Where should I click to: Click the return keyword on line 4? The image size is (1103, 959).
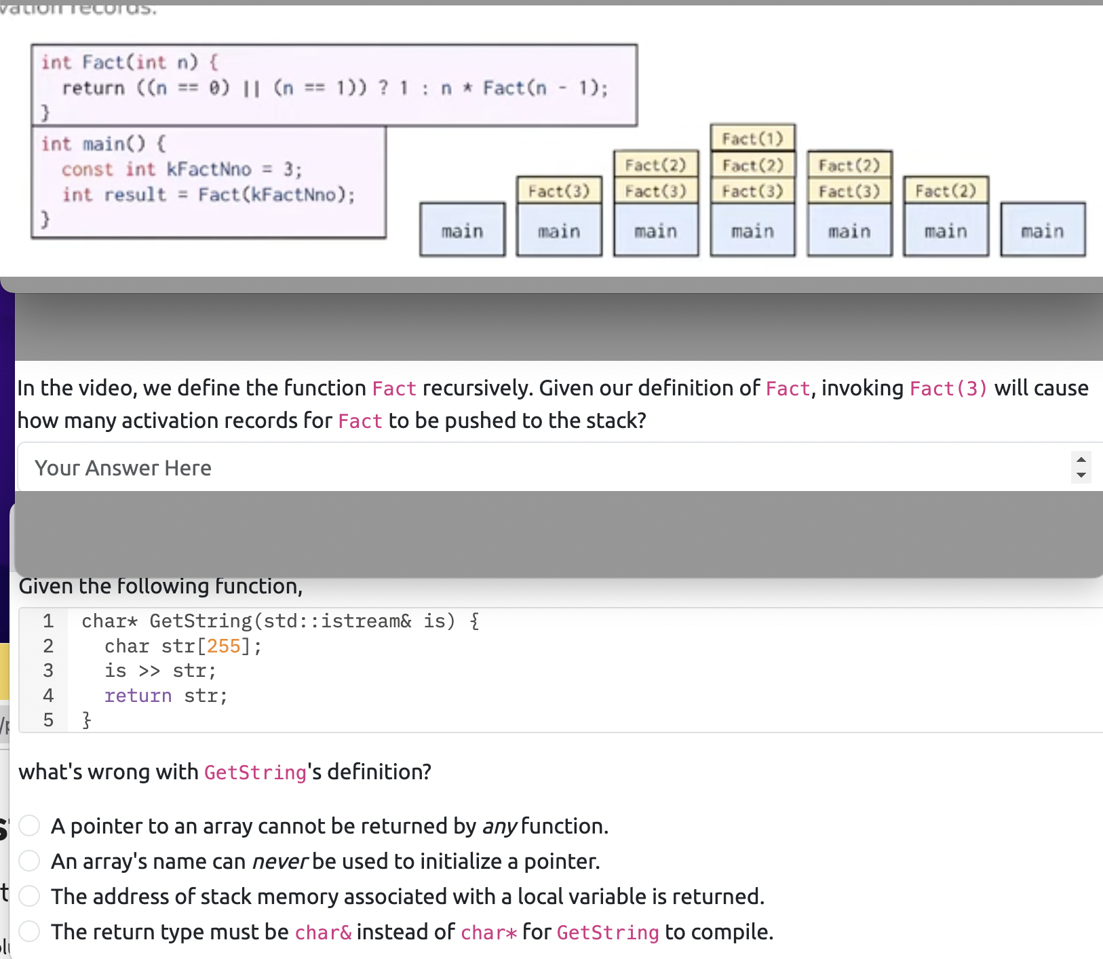(x=138, y=695)
